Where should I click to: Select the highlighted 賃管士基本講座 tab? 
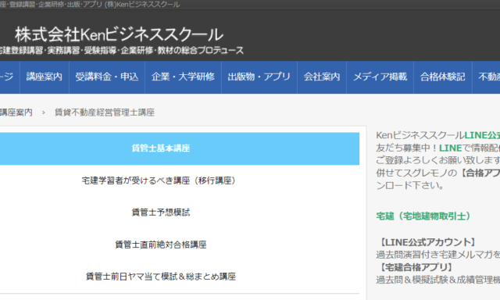(x=180, y=148)
